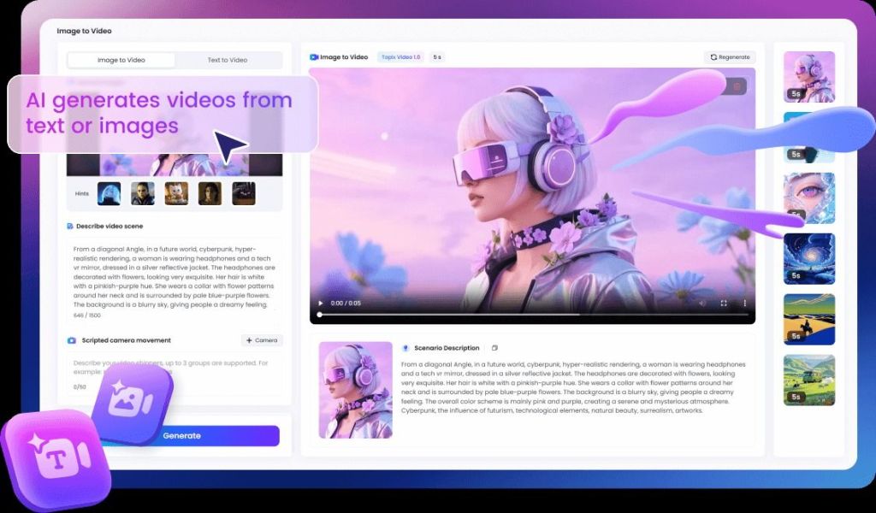Open the starry night swirl video thumbnail
This screenshot has width=876, height=513.
tap(808, 258)
